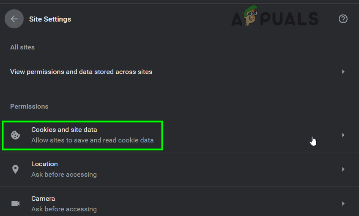Open the help question mark icon
Viewport: 359px width, 216px height.
343,19
